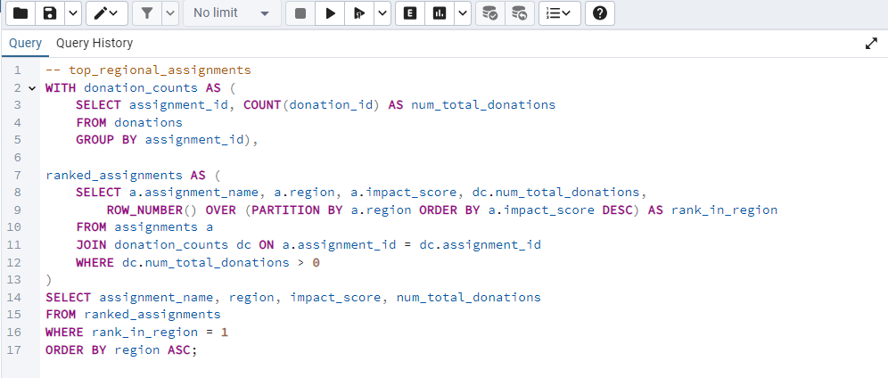Click 'assignments a' on line 10
This screenshot has height=378, width=888.
click(x=164, y=227)
